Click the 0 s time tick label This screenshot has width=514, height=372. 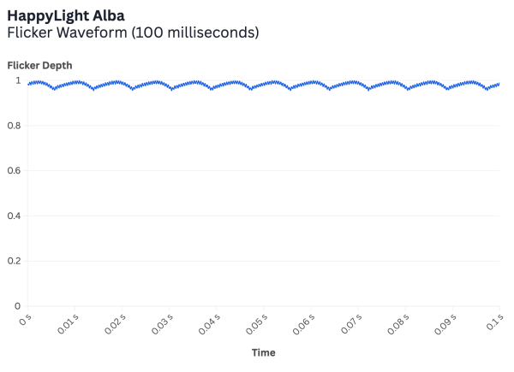[24, 318]
